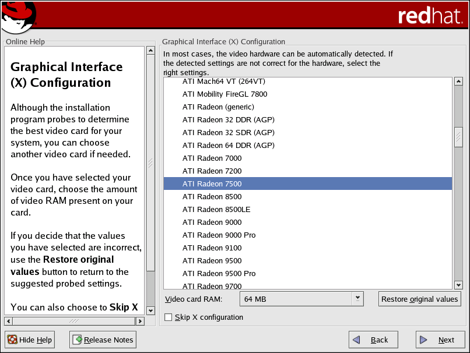Select ATI Radeon 9000 Pro entry
Viewport: 470px width, 353px height.
[x=219, y=235]
